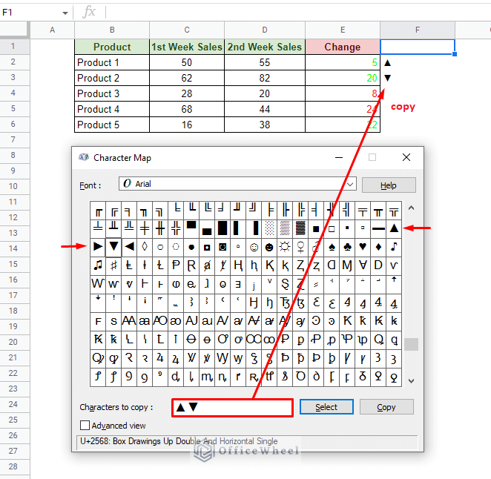The image size is (491, 479).
Task: Select the music sharp sign character
Action: (113, 265)
